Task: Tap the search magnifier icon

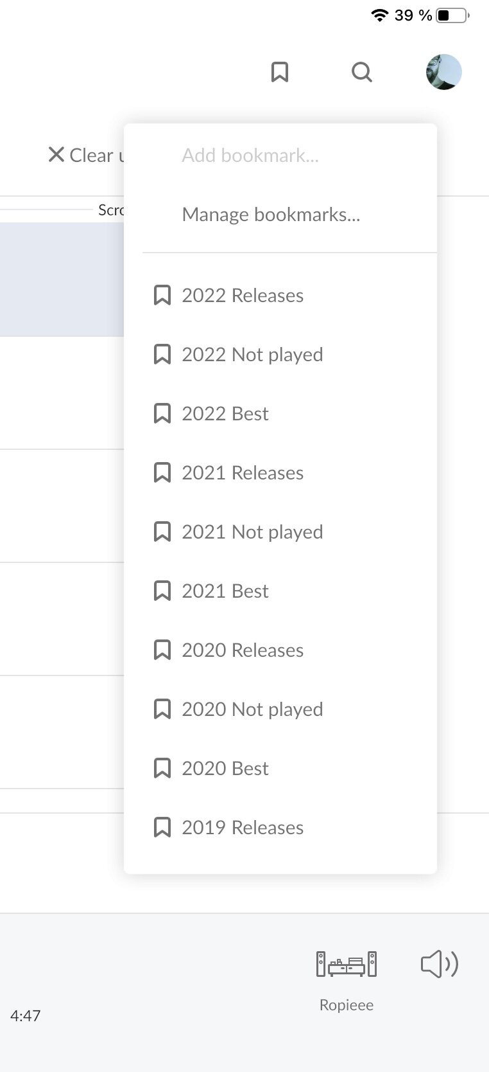Action: (x=362, y=72)
